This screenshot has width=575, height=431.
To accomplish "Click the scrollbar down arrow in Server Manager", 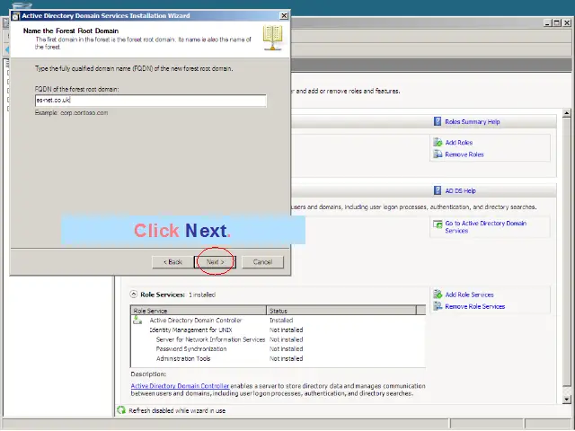I will [x=567, y=399].
